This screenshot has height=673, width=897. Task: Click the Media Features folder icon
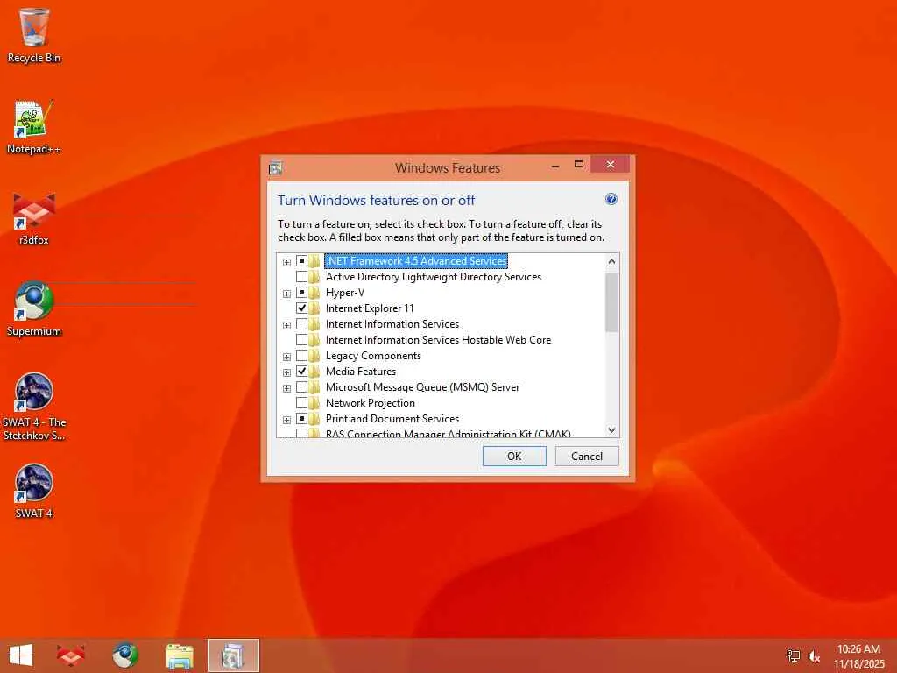point(314,372)
